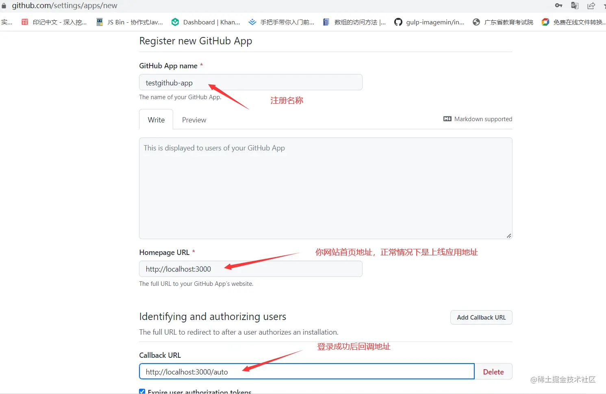Click the address bar URL github.com/settings/apps/new
This screenshot has width=606, height=394.
point(65,6)
